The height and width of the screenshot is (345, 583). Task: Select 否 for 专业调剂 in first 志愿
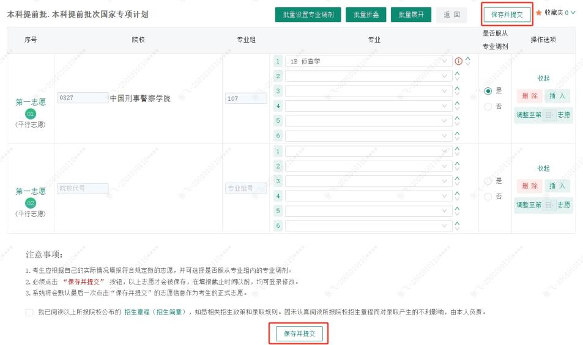[x=488, y=107]
